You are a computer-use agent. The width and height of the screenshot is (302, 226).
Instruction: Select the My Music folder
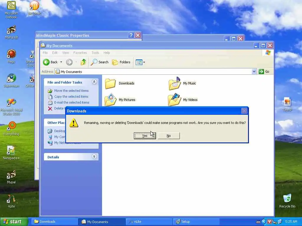pyautogui.click(x=182, y=83)
